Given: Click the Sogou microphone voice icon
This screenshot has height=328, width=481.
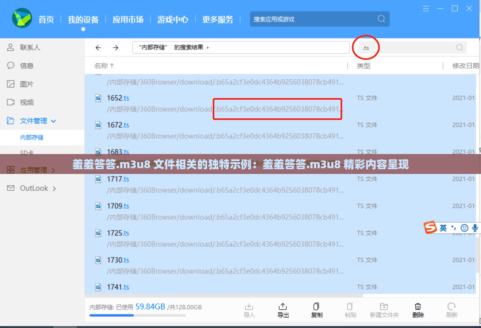Looking at the screenshot, I should pos(475,228).
